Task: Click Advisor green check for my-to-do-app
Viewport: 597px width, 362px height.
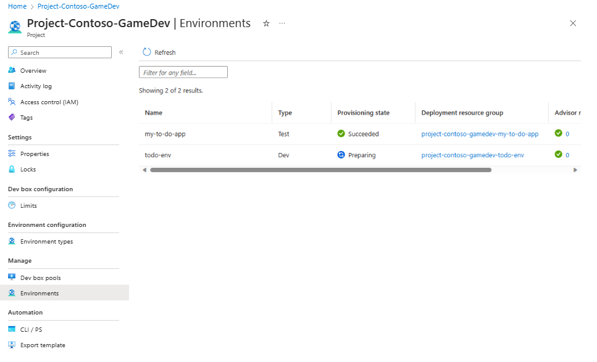Action: coord(558,133)
